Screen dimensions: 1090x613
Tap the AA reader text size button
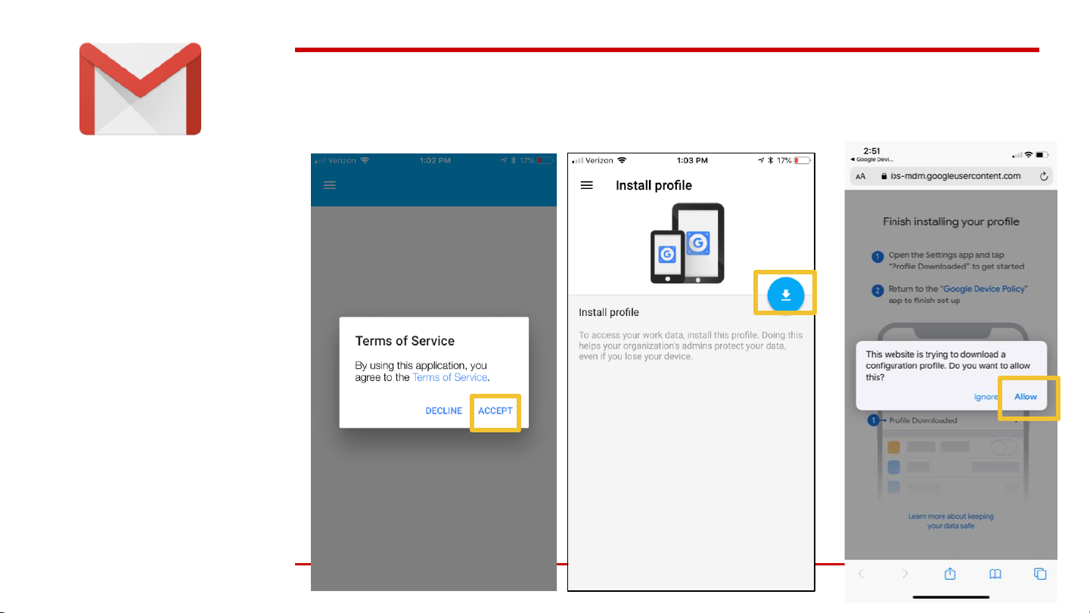click(861, 176)
